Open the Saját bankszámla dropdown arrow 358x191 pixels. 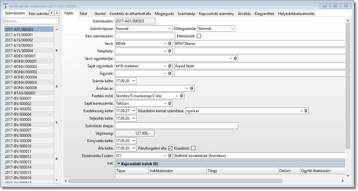click(165, 103)
